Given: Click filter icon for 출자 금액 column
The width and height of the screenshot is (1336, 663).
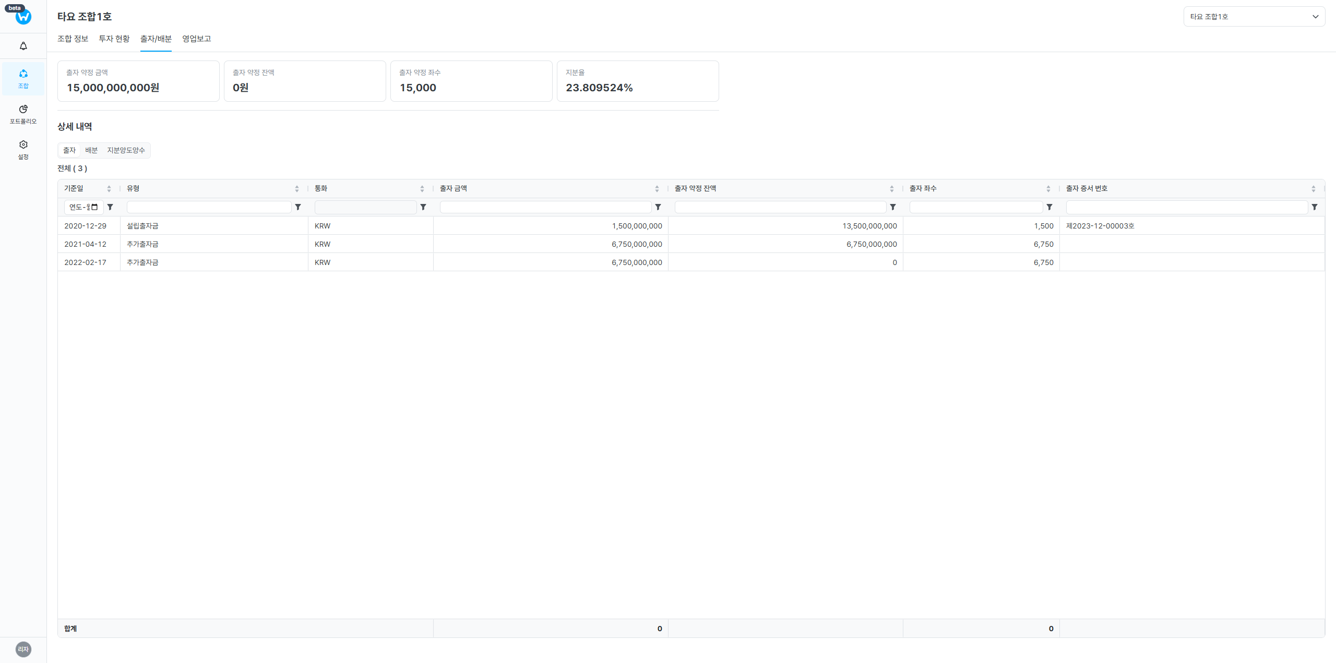Looking at the screenshot, I should pos(658,207).
